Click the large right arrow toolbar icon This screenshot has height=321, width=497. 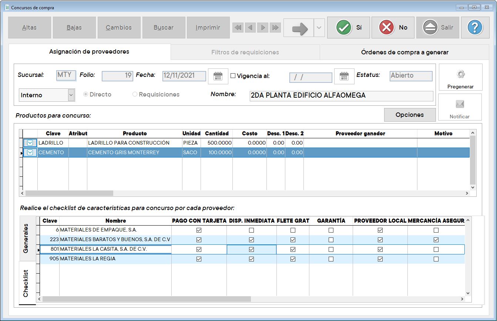click(299, 28)
